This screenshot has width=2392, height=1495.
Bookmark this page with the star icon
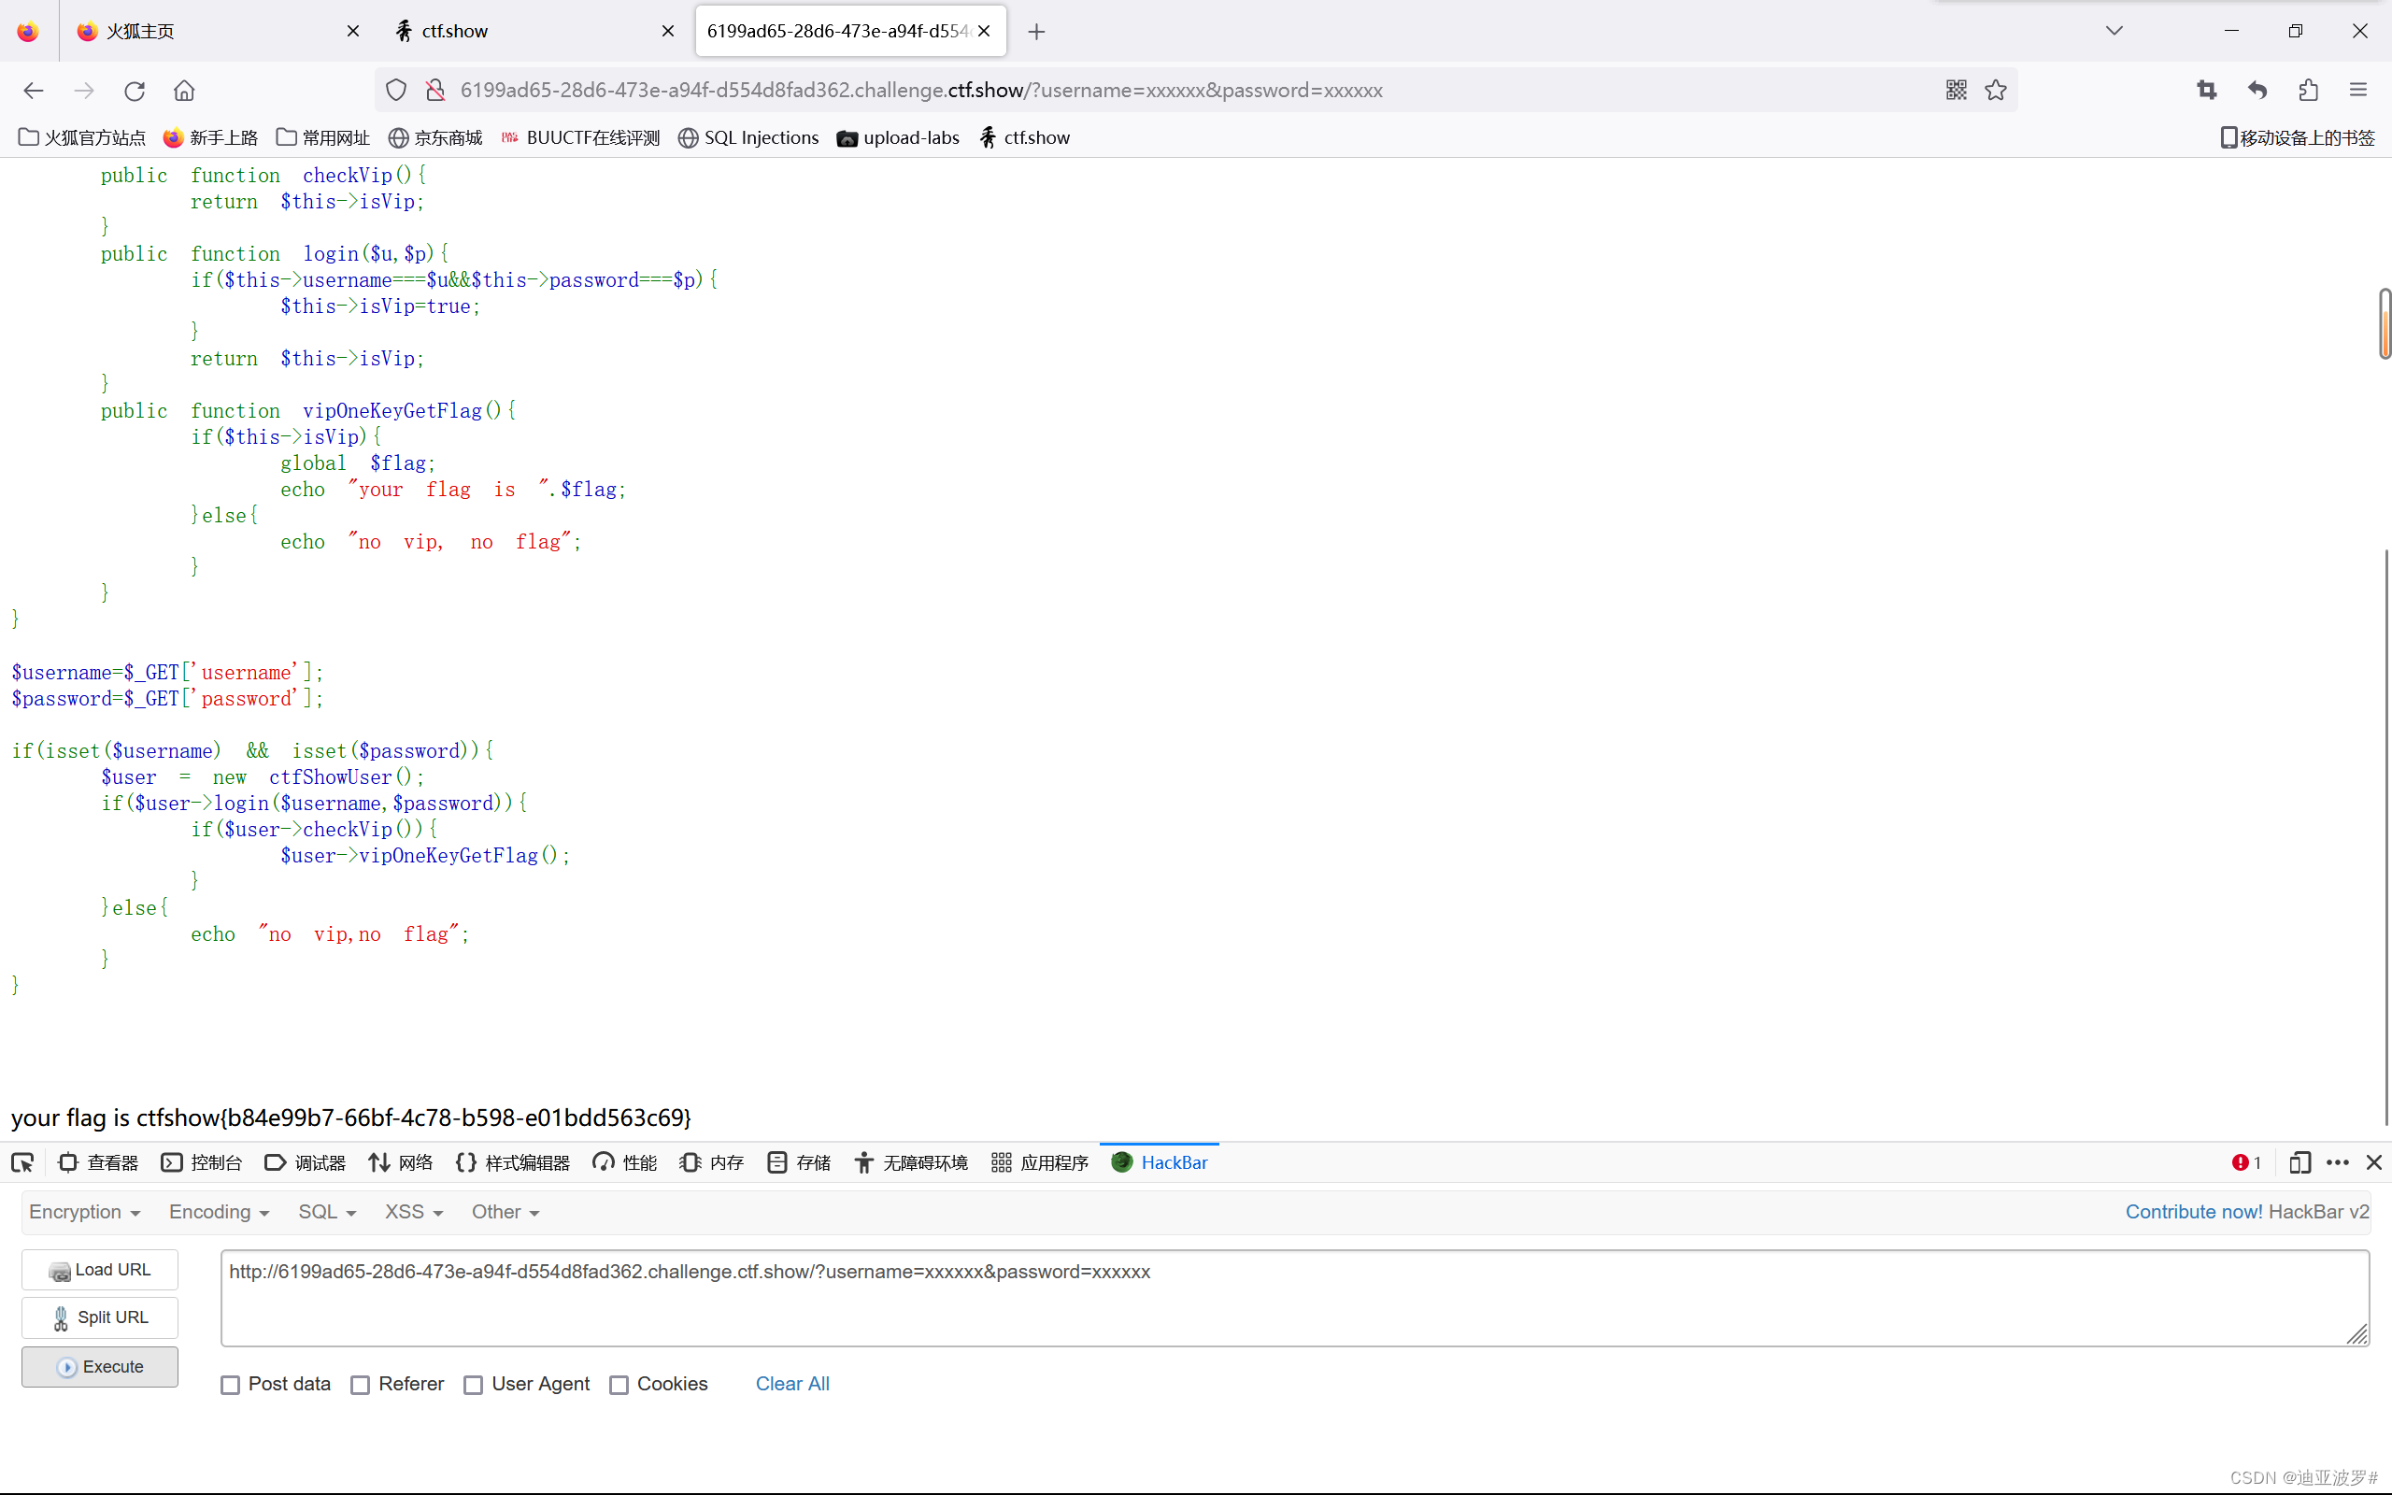coord(1995,90)
